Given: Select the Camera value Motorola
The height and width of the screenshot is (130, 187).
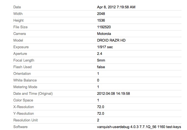Looking at the screenshot, I should pyautogui.click(x=103, y=34).
